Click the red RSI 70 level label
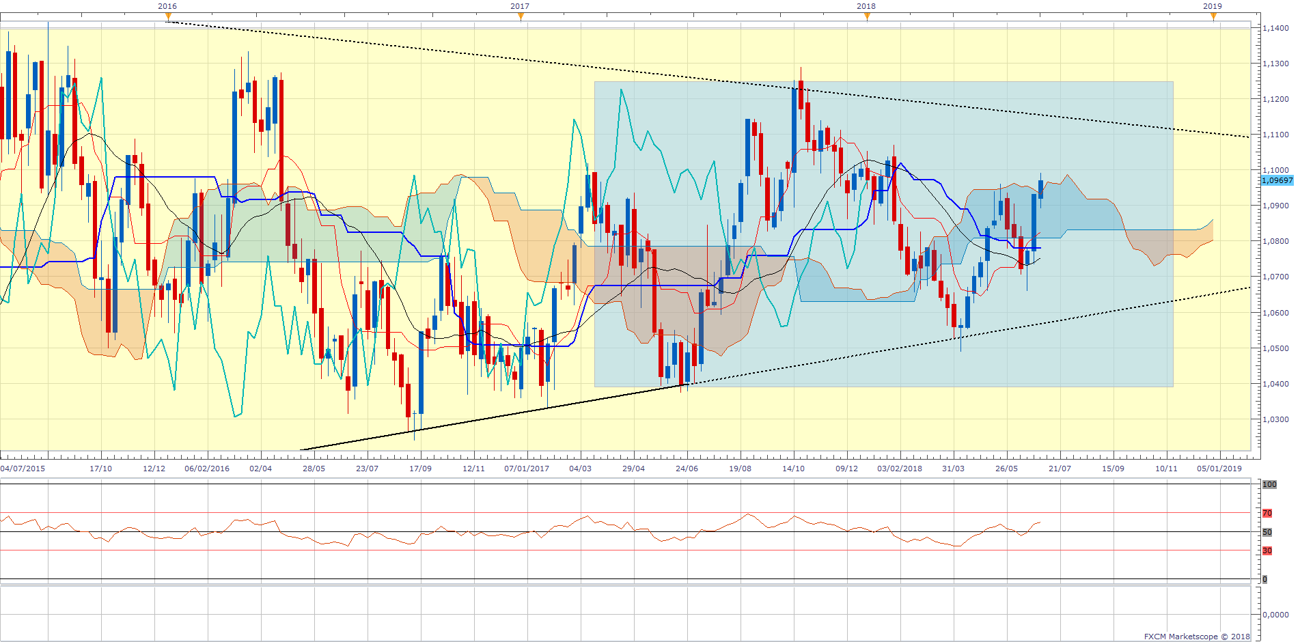This screenshot has height=642, width=1300. 1267,513
